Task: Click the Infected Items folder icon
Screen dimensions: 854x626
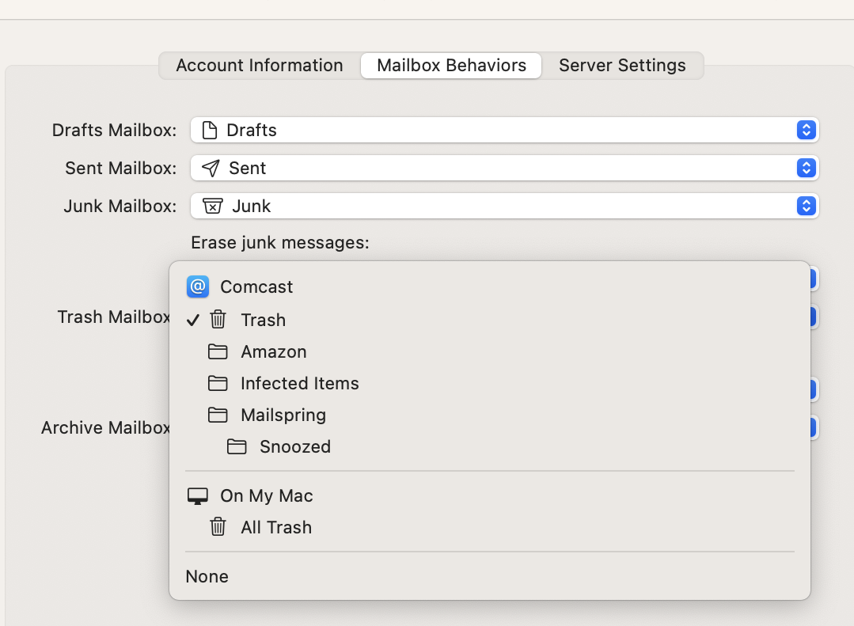Action: 218,383
